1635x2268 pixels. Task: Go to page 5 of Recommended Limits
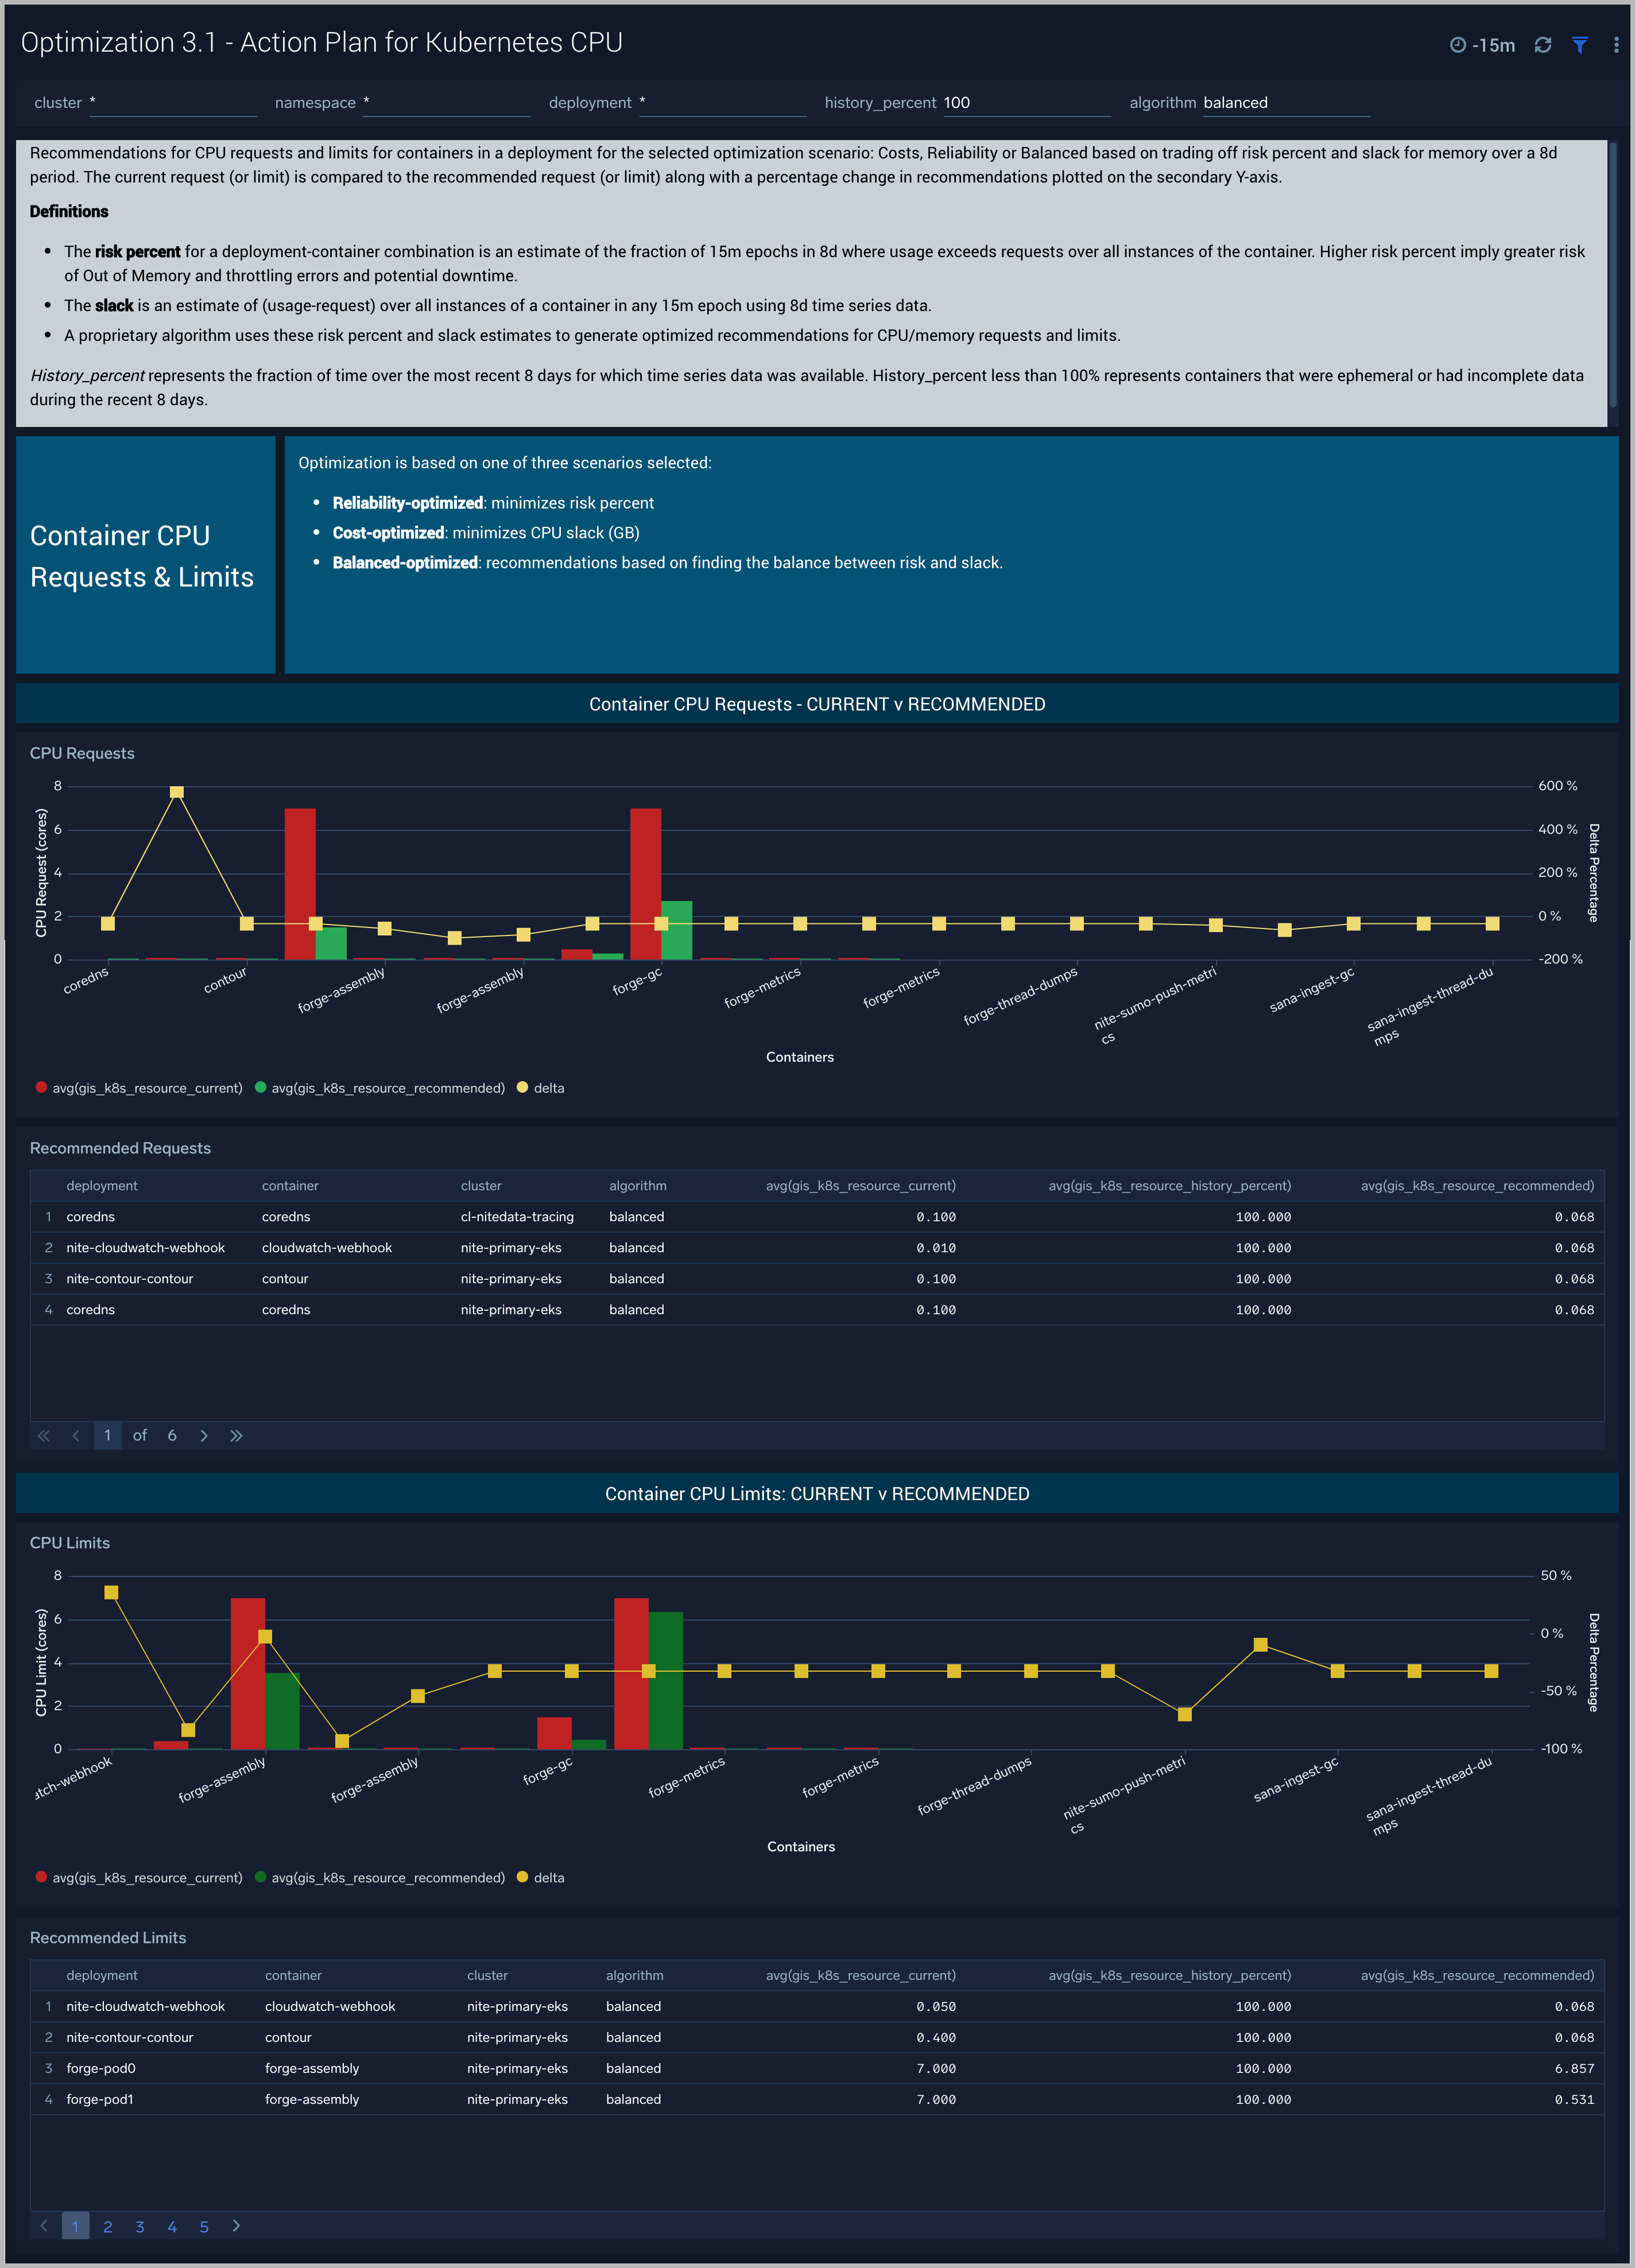[x=204, y=2226]
